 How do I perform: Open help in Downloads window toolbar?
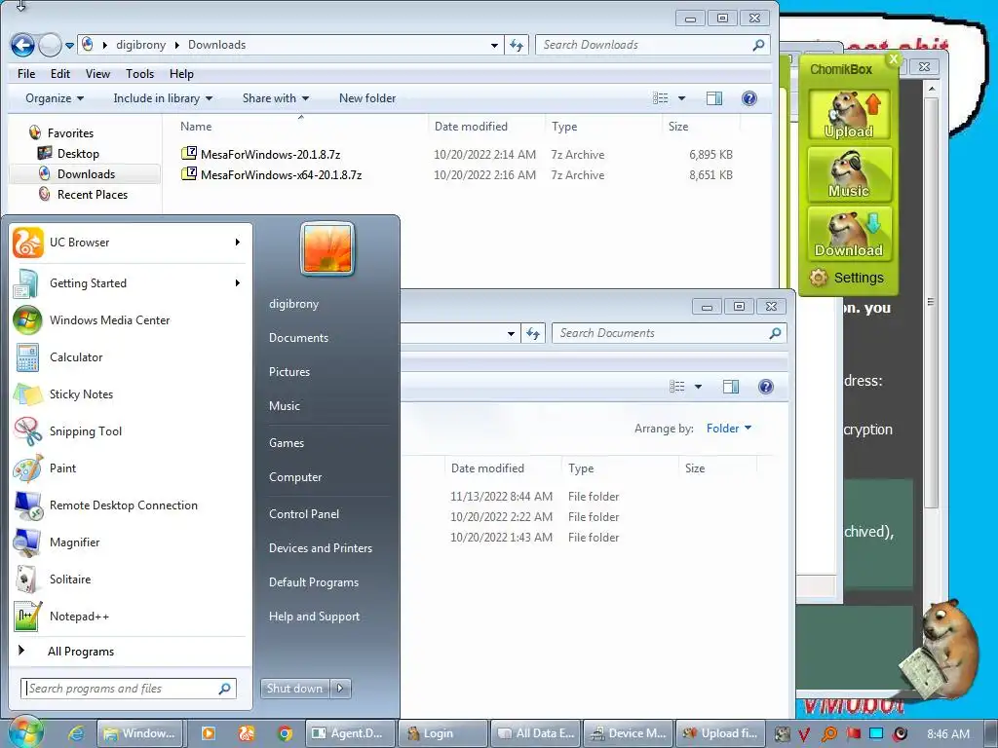[x=749, y=98]
